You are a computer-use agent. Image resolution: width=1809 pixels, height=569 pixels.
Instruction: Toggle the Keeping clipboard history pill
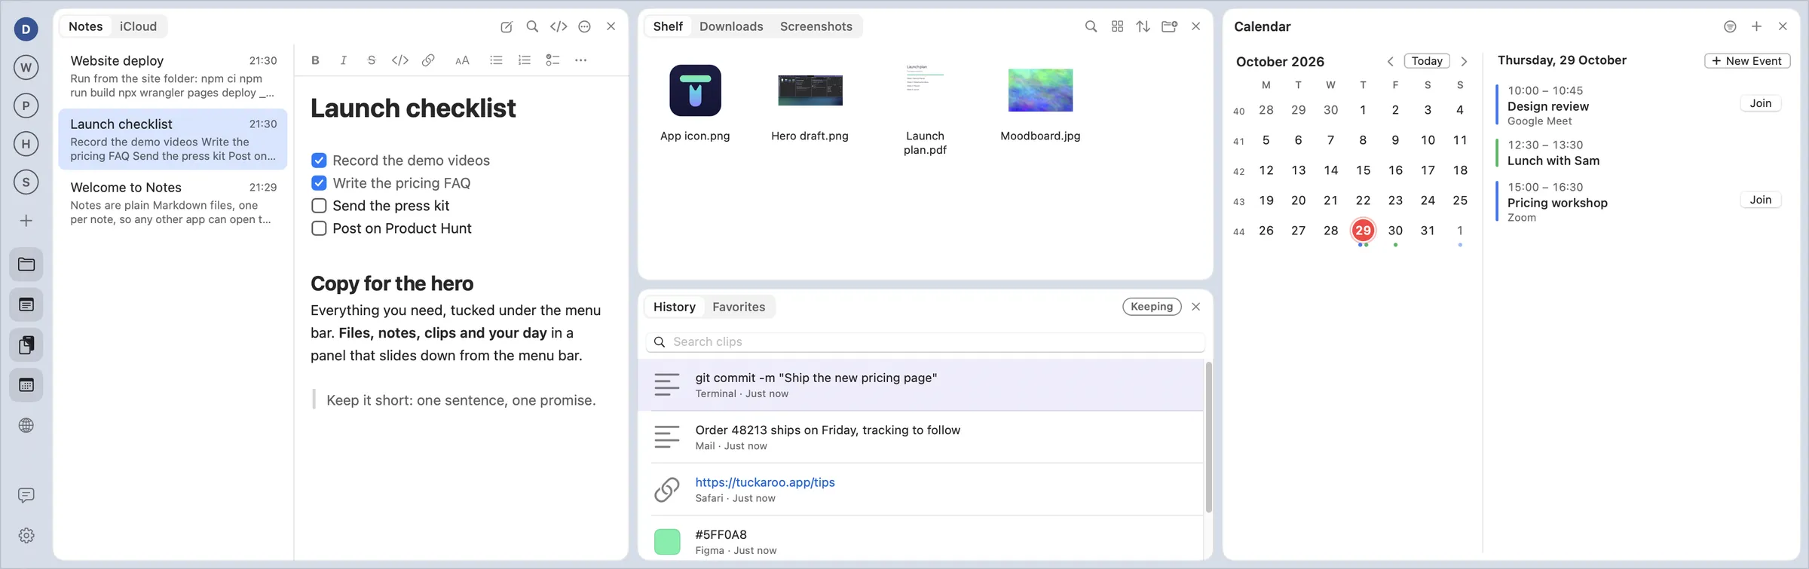pos(1152,307)
